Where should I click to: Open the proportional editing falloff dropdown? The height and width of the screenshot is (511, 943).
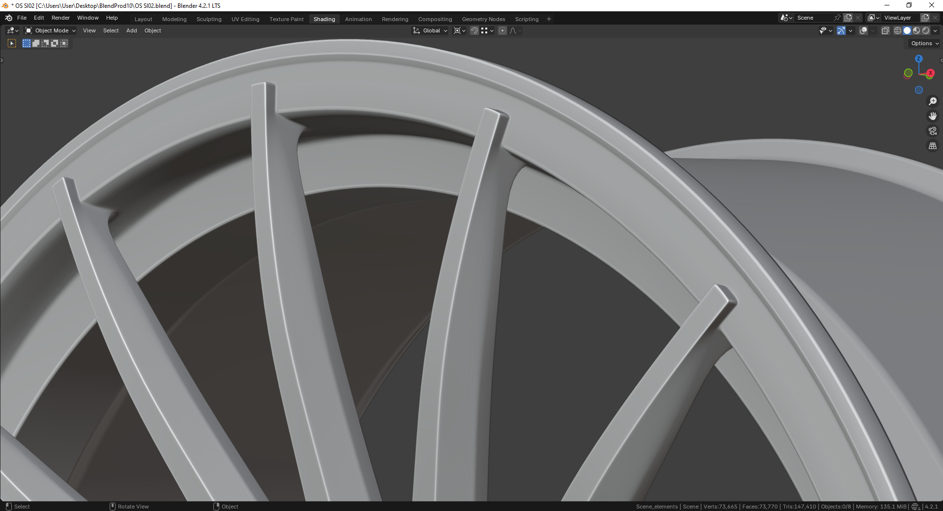click(x=515, y=30)
